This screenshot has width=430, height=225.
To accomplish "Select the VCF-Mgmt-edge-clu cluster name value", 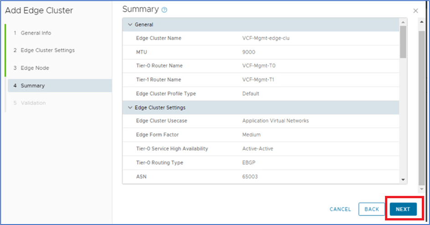I will [x=266, y=38].
